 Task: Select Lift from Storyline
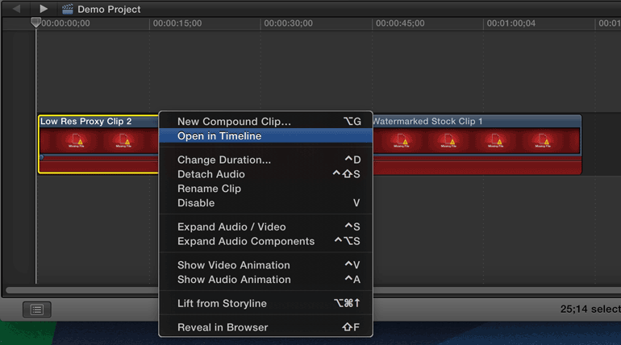tap(266, 303)
